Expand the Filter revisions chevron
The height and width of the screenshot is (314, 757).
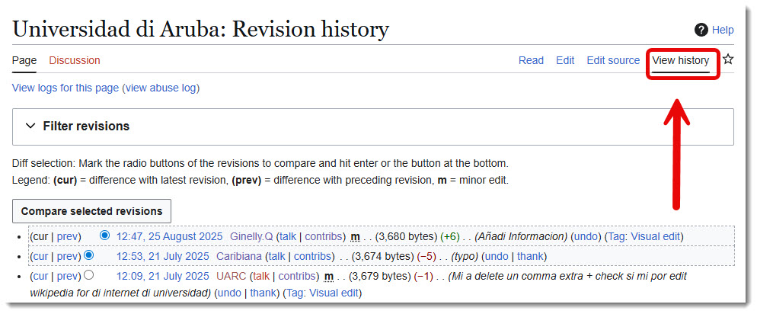tap(30, 126)
